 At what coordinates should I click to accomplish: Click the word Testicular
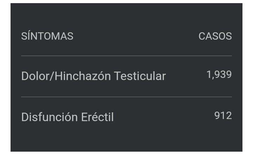[x=140, y=76]
